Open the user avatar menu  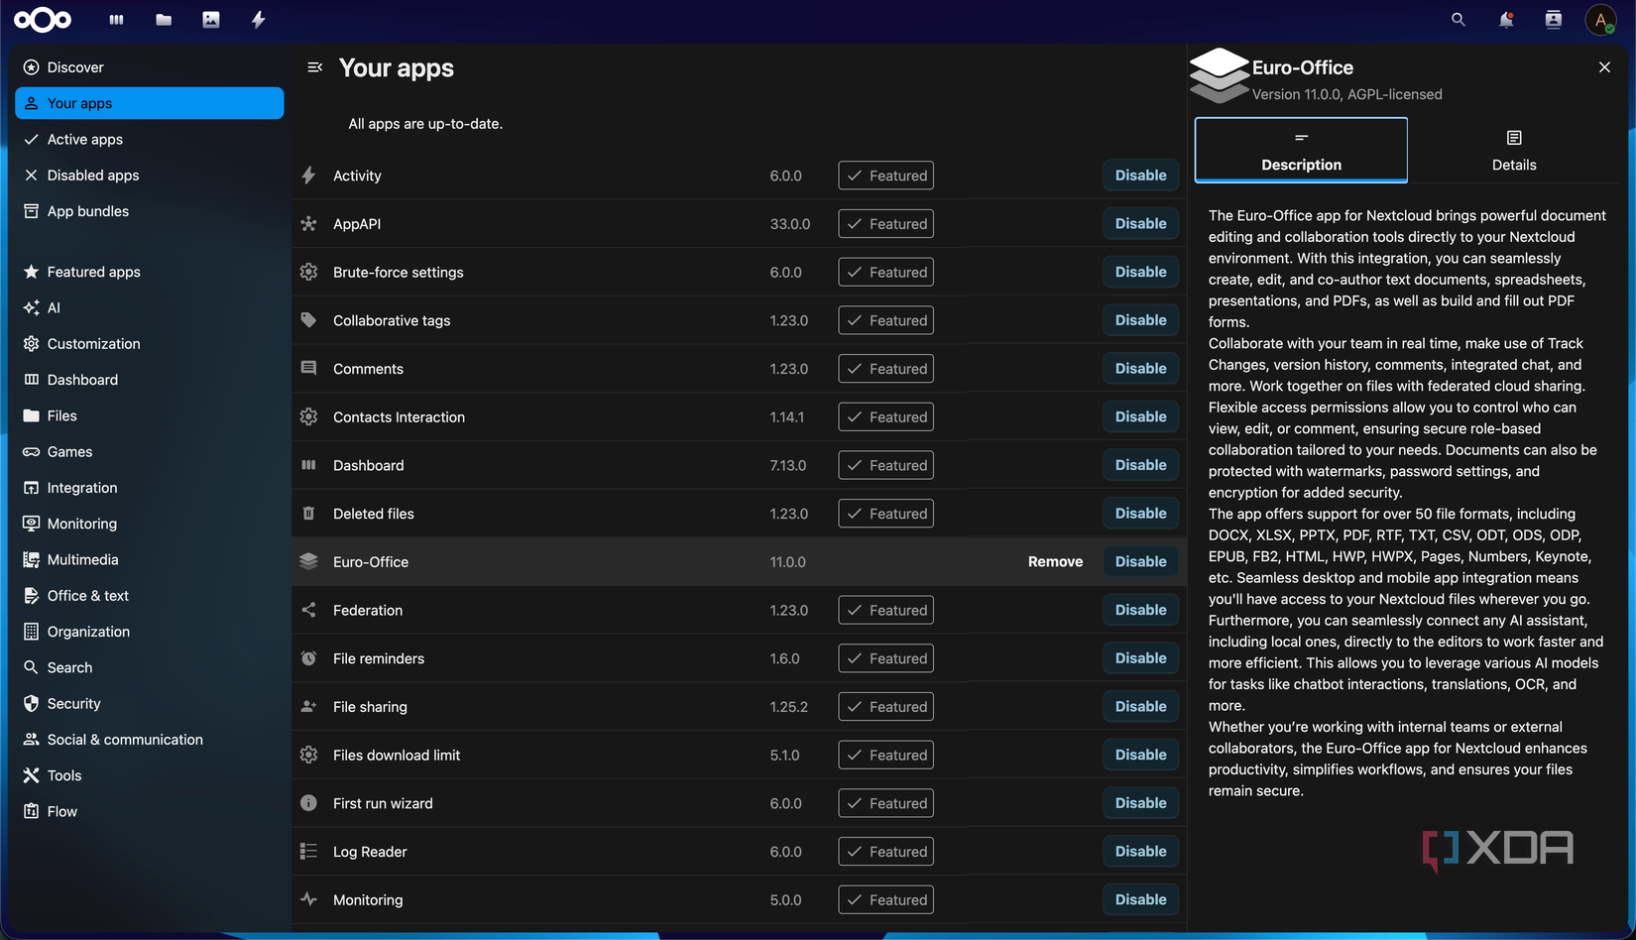pos(1600,20)
